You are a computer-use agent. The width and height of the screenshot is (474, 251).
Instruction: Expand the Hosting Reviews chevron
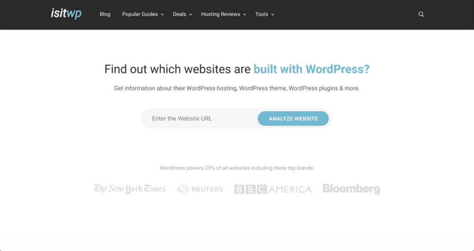pyautogui.click(x=244, y=14)
